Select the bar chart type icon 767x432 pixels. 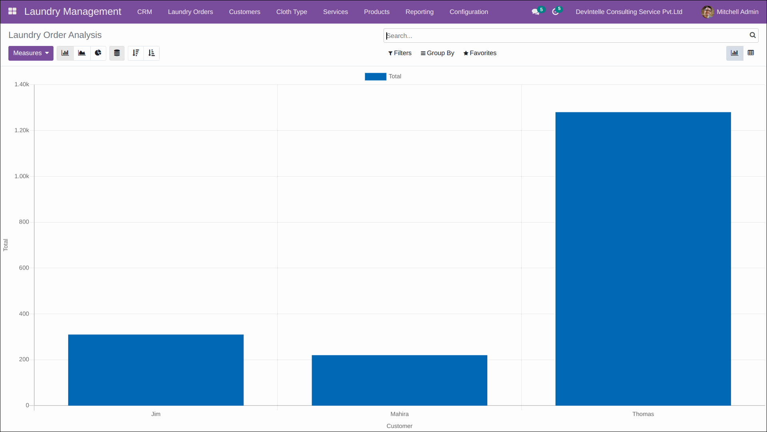[x=65, y=53]
